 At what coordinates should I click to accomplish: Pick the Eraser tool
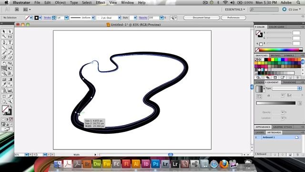(10, 57)
